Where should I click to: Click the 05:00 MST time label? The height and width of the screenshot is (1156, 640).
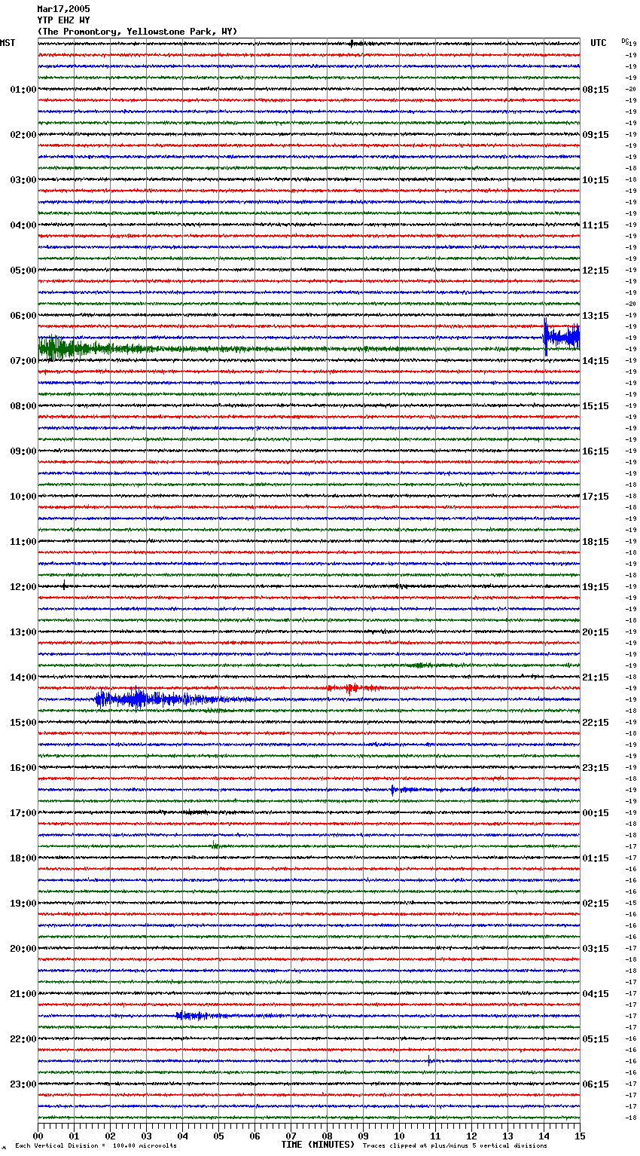23,271
